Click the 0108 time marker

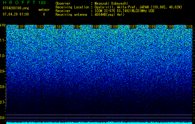pos(152,27)
